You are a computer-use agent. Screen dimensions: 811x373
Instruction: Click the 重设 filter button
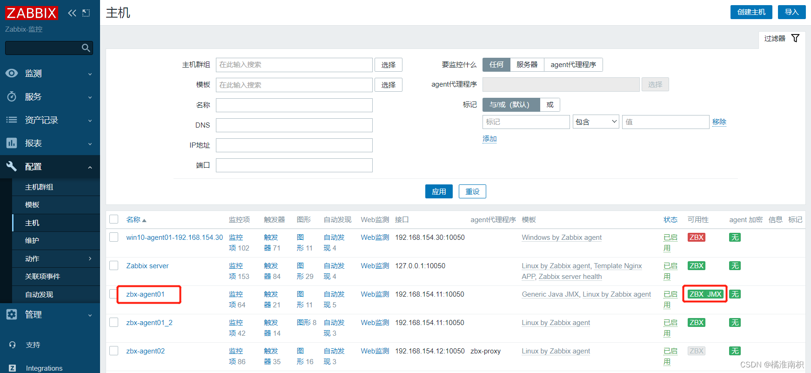472,191
